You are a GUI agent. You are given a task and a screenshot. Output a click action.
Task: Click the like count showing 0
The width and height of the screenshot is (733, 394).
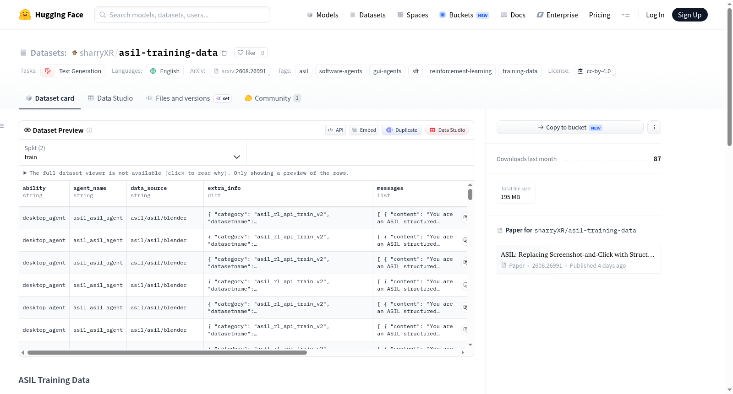(263, 53)
